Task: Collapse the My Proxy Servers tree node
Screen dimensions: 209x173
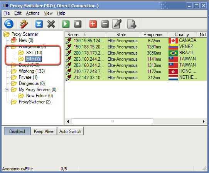Action: (x=7, y=90)
